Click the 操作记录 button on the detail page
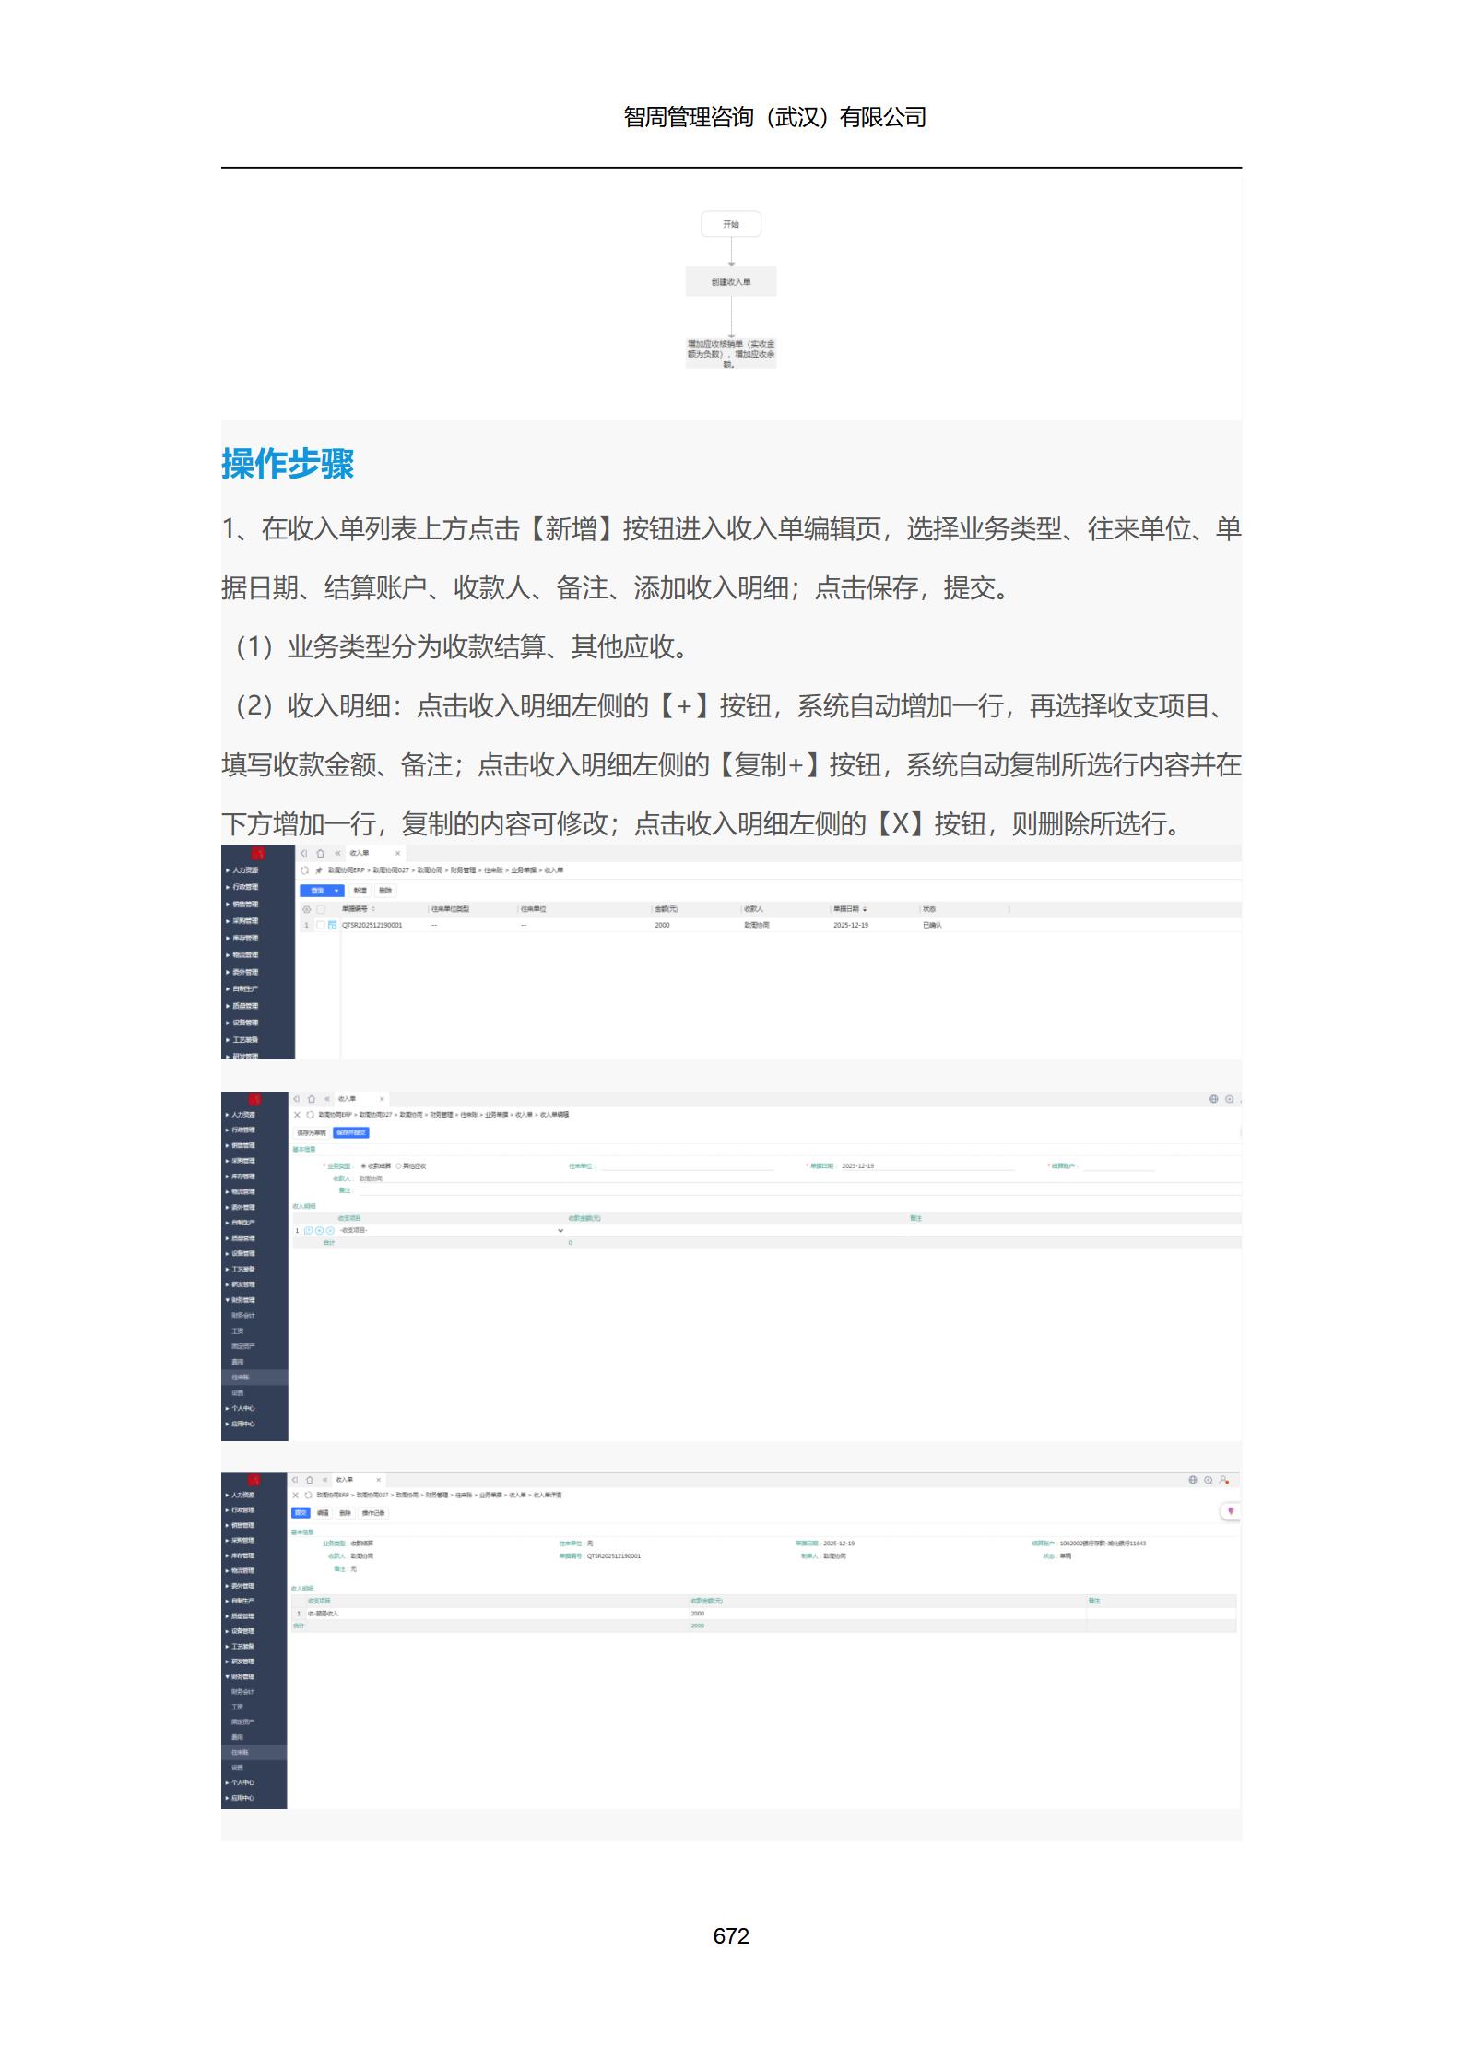 (x=373, y=1512)
